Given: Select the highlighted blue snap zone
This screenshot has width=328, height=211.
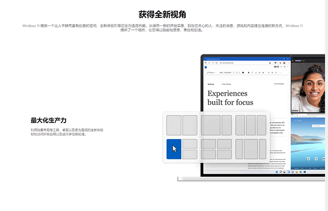Looking at the screenshot, I should [174, 149].
